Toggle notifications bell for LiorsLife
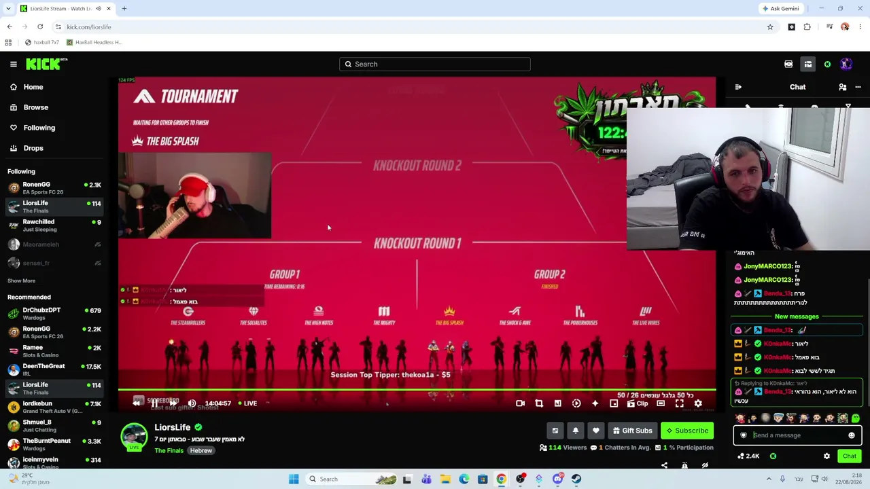The image size is (870, 489). point(576,431)
